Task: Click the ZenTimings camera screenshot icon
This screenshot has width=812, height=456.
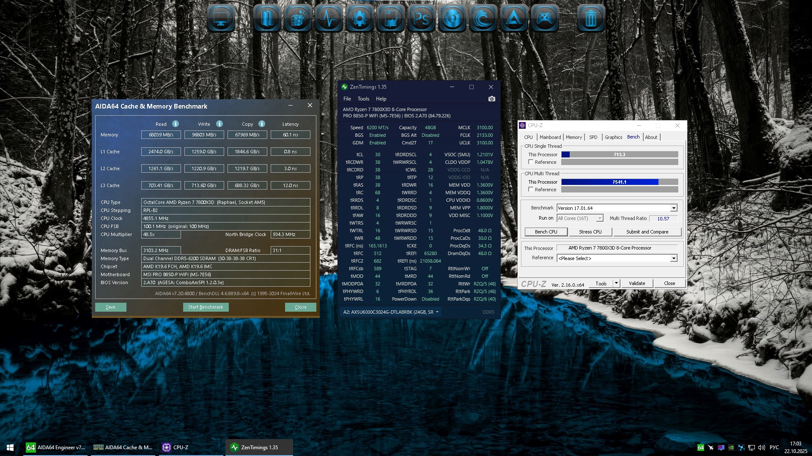Action: (491, 99)
